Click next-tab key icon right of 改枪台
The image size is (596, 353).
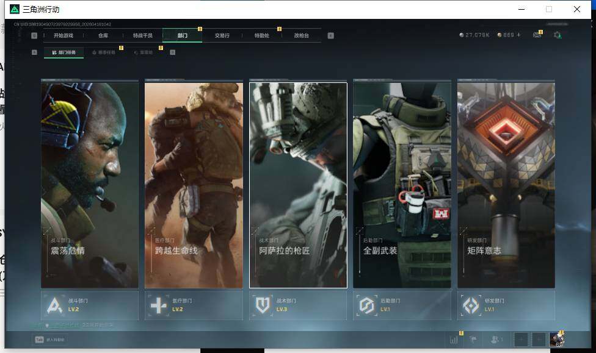click(x=331, y=36)
